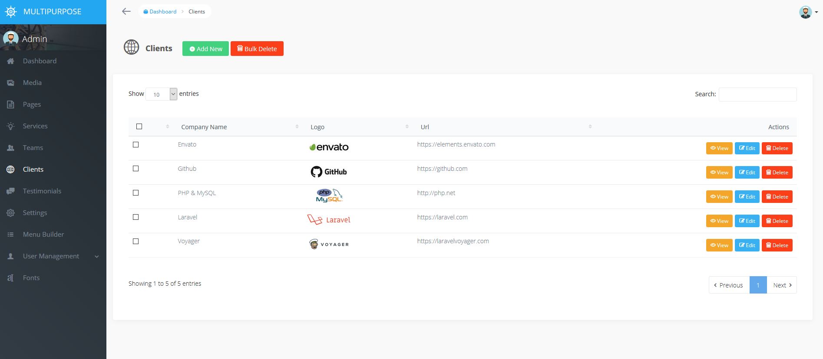Check the Envato row checkbox

136,145
